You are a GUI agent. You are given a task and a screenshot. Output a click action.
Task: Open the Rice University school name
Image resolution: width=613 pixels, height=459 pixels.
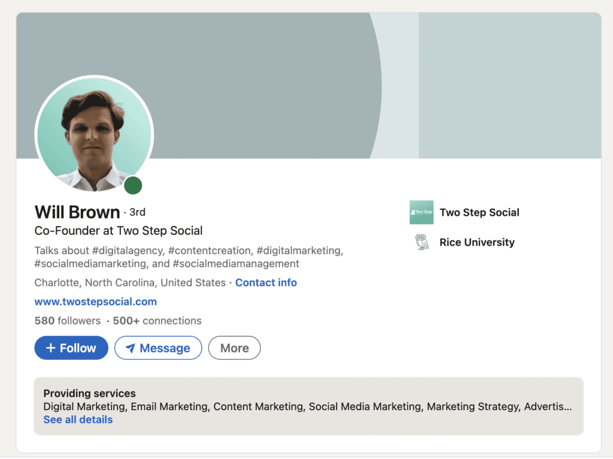pyautogui.click(x=477, y=242)
